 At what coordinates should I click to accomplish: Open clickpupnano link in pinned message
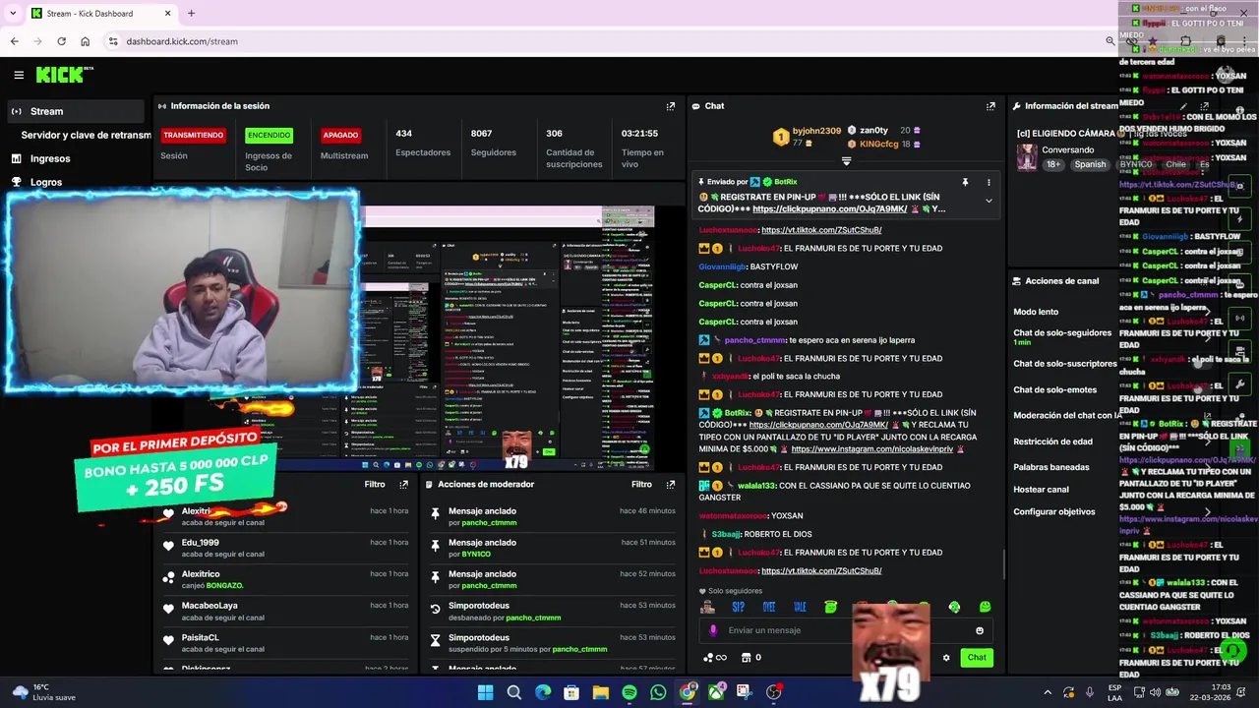point(832,208)
